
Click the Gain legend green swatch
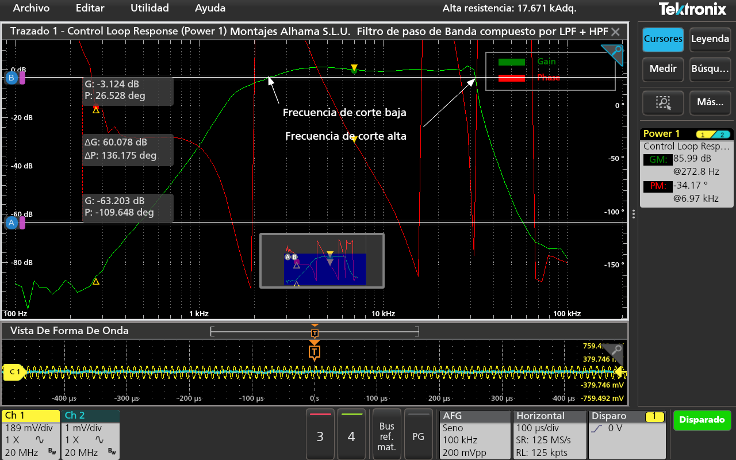tap(512, 62)
